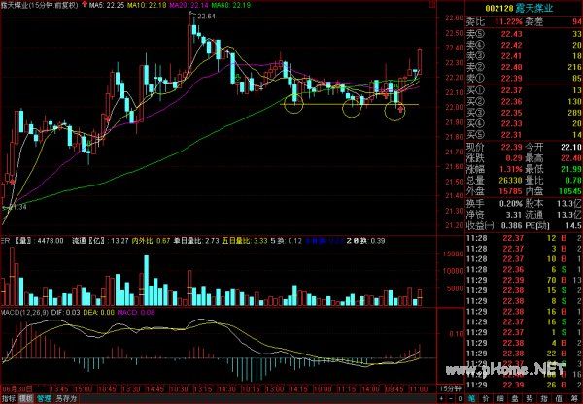
Task: Click the 涨幅 1.31% field
Action: [495, 170]
